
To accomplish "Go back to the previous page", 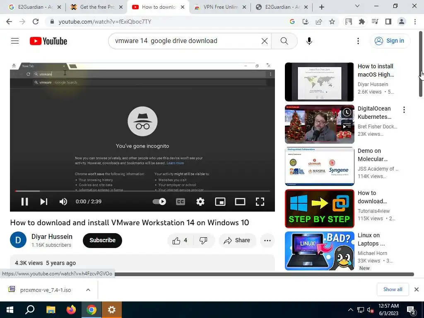I will pos(9,22).
